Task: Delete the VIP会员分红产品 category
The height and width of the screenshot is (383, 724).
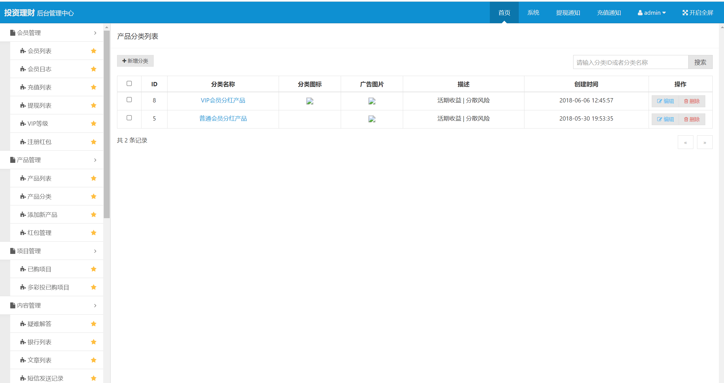Action: [x=692, y=101]
